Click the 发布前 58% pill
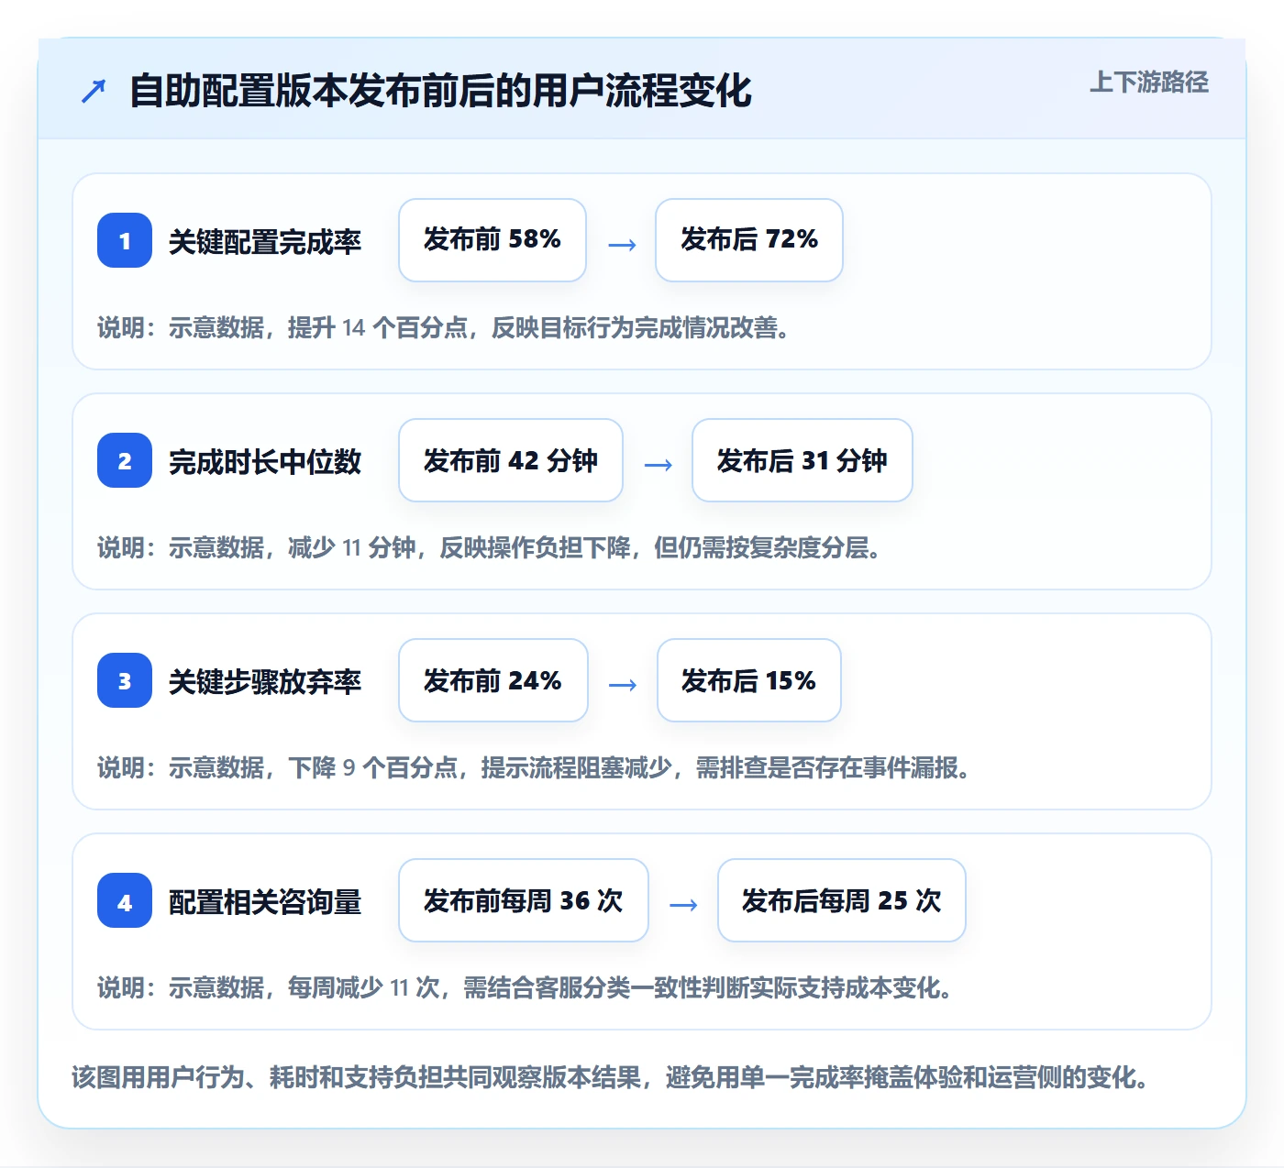This screenshot has width=1284, height=1168. click(493, 240)
